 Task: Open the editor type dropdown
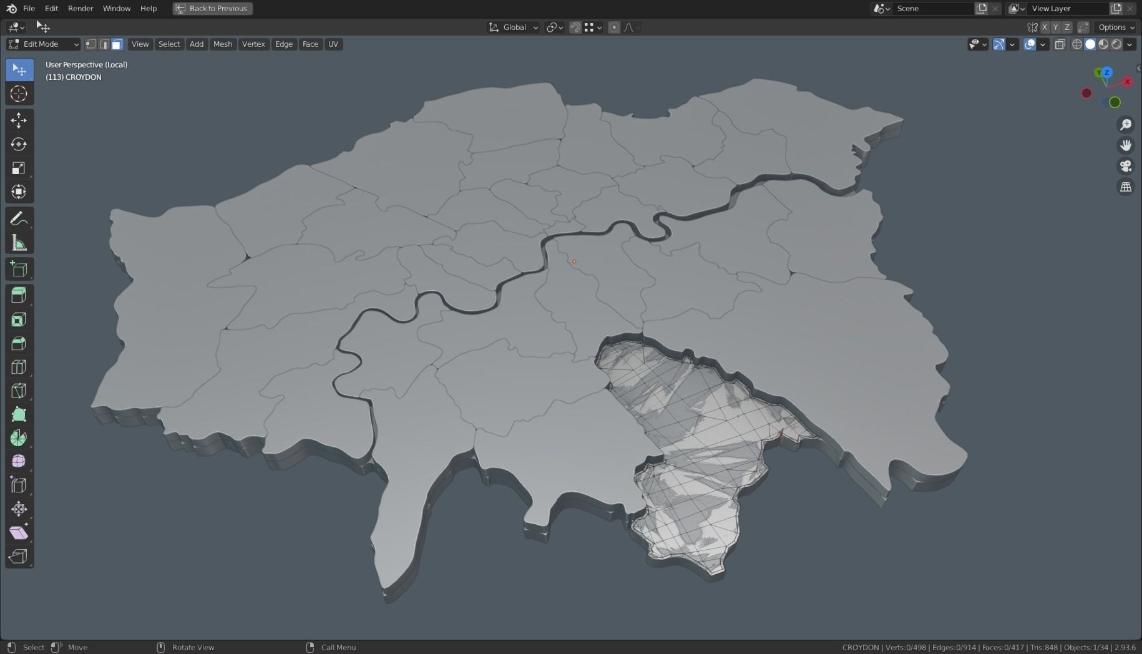tap(16, 27)
